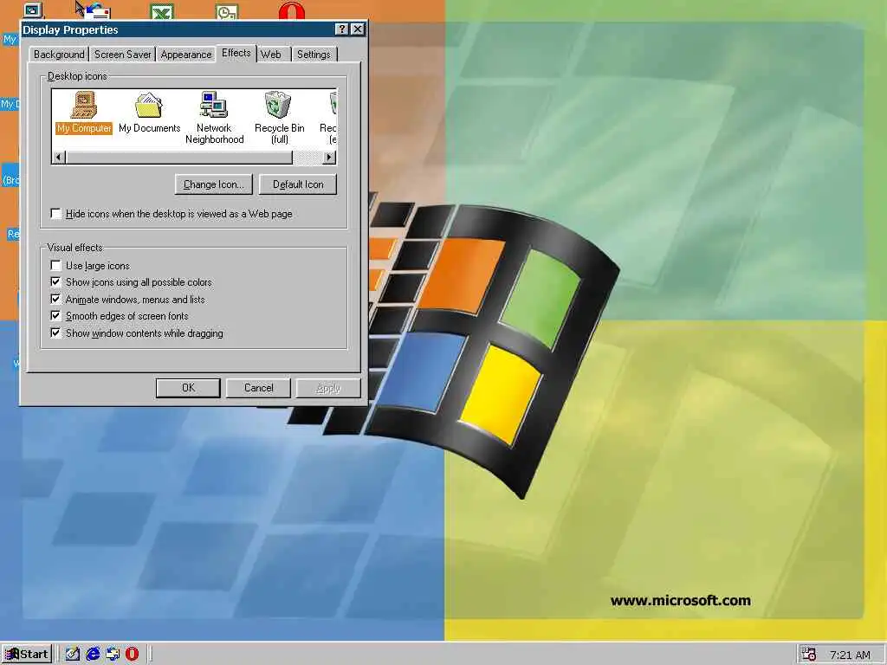The height and width of the screenshot is (665, 887).
Task: Click the Cancel button
Action: tap(258, 388)
